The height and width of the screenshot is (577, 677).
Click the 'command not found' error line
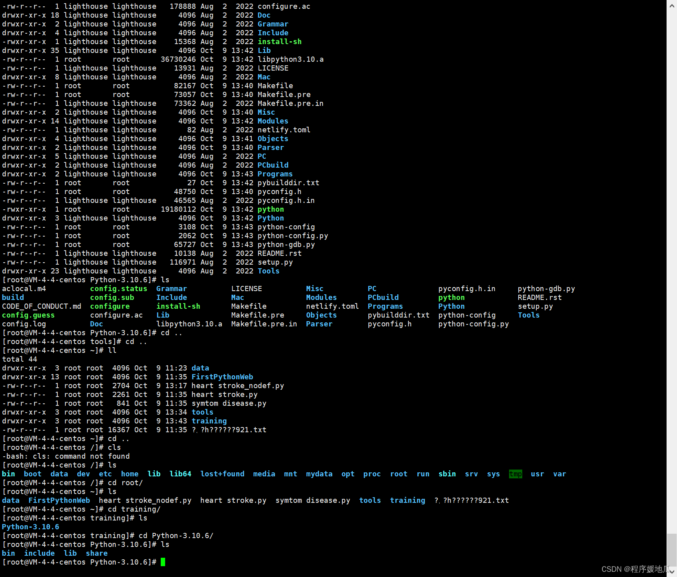click(66, 456)
